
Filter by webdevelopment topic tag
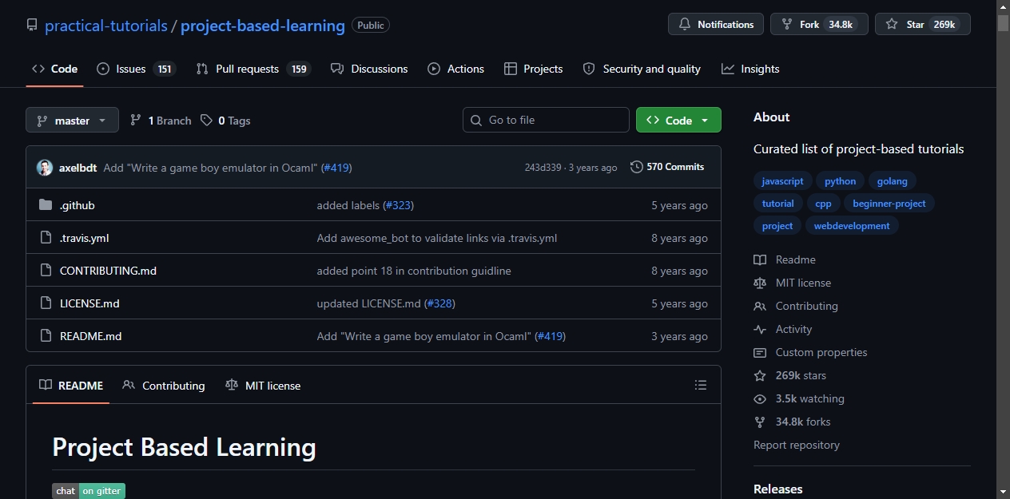coord(852,226)
